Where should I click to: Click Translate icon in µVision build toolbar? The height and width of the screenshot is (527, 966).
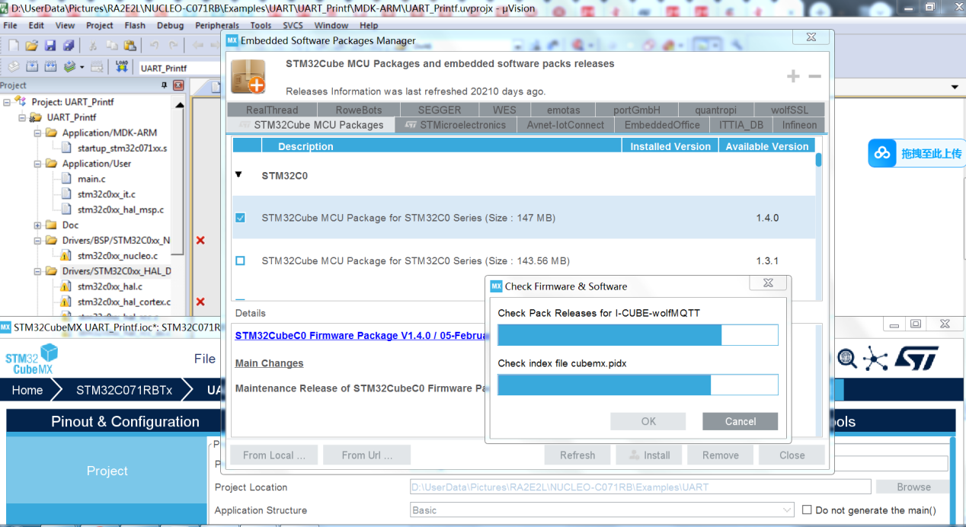13,67
